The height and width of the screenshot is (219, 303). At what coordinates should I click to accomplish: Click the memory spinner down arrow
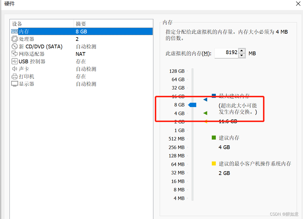242,55
